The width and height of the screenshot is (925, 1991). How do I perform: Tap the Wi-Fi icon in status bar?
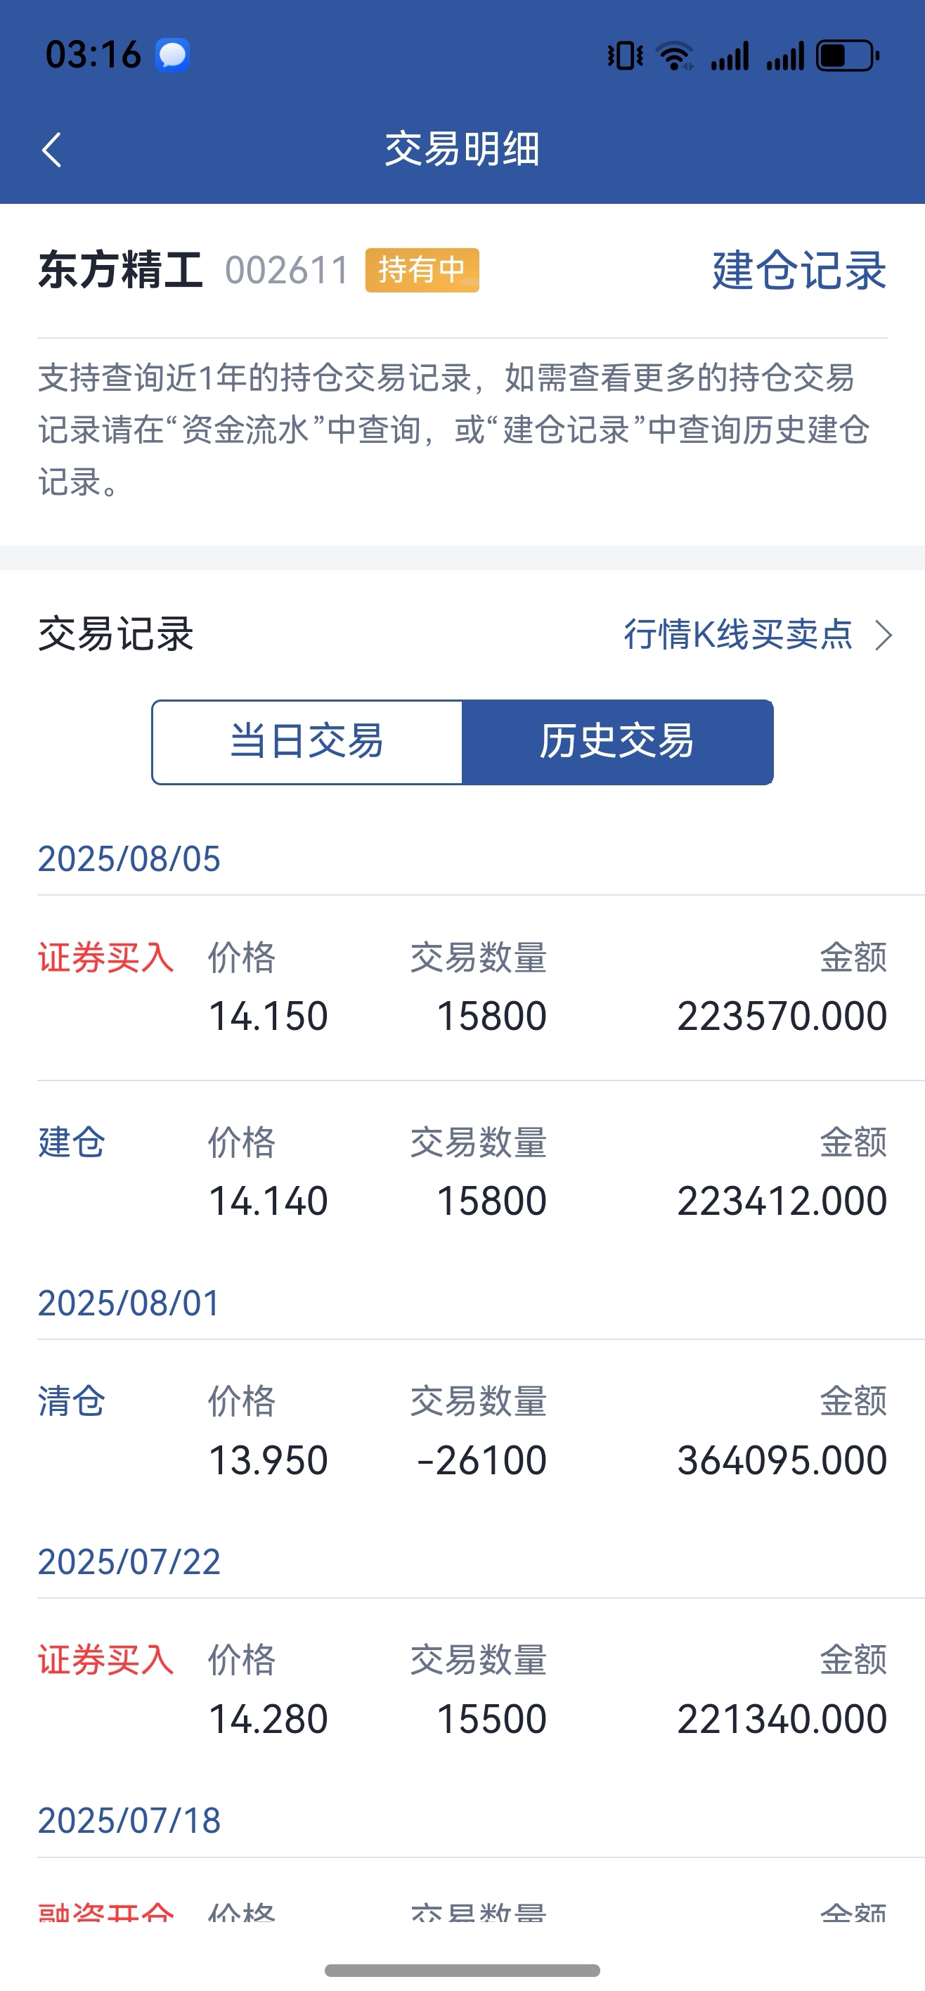click(x=675, y=56)
